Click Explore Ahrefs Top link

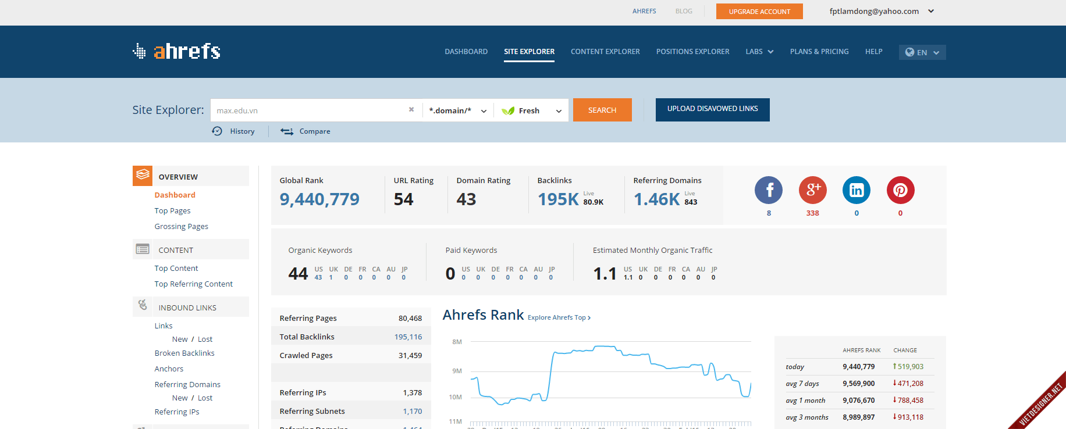[559, 317]
